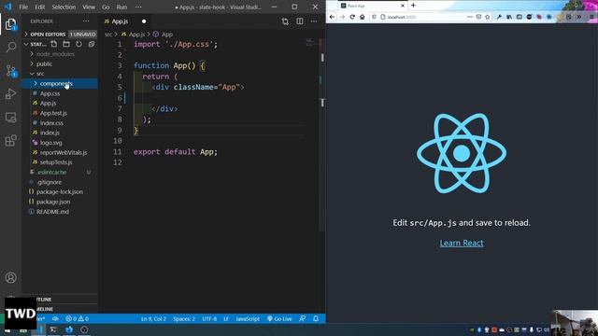Open notifications bell in status bar
The height and width of the screenshot is (336, 598).
316,319
